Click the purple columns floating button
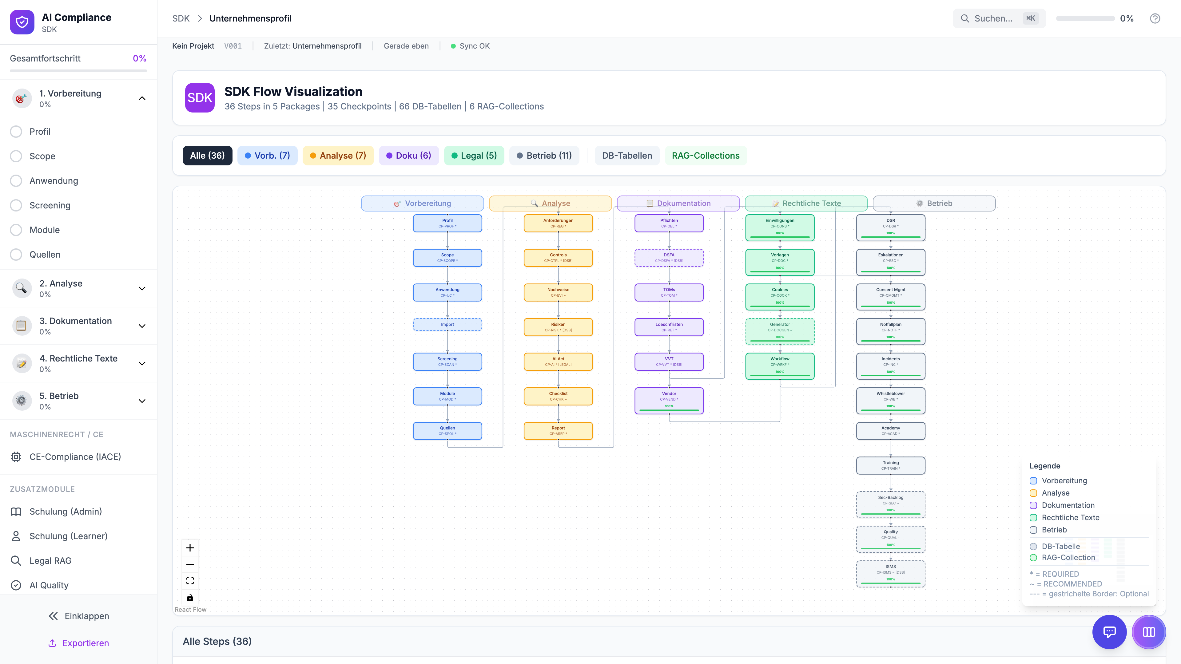Viewport: 1181px width, 664px height. 1148,632
